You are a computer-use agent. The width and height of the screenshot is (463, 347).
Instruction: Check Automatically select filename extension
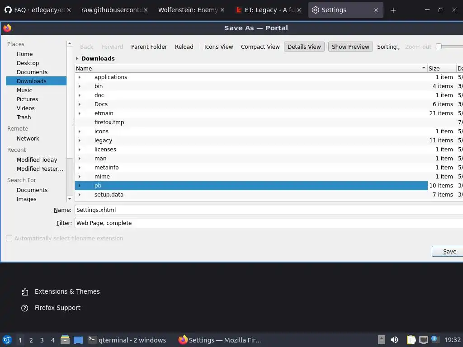[x=9, y=238]
